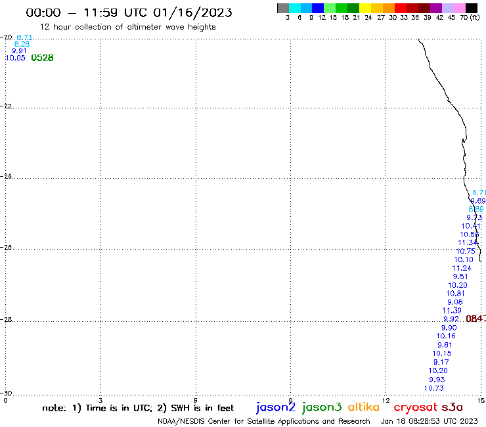The width and height of the screenshot is (486, 427).
Task: Click the red 33 ft legend swatch
Action: click(x=401, y=8)
